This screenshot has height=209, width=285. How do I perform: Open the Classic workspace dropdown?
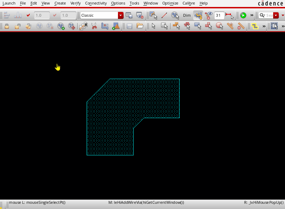tap(120, 15)
